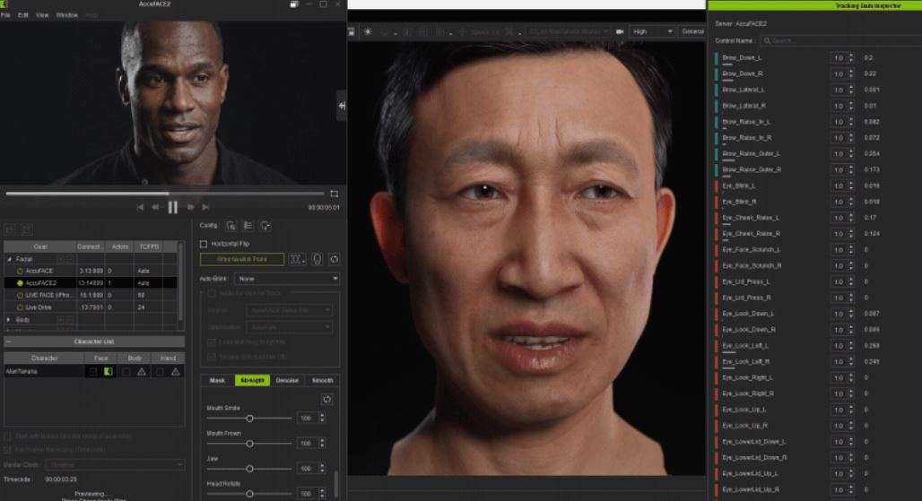Expand the Body gear group
922x501 pixels.
[9, 320]
